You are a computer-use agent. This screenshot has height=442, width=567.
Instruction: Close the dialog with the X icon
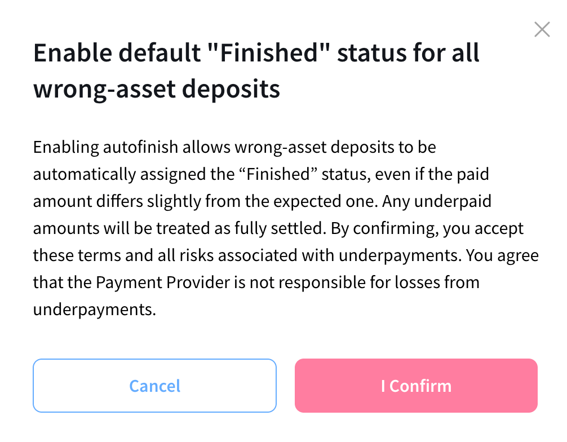[542, 30]
